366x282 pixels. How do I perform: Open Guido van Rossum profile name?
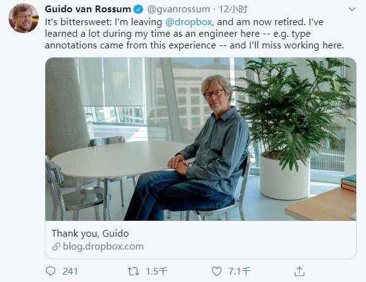coord(88,9)
